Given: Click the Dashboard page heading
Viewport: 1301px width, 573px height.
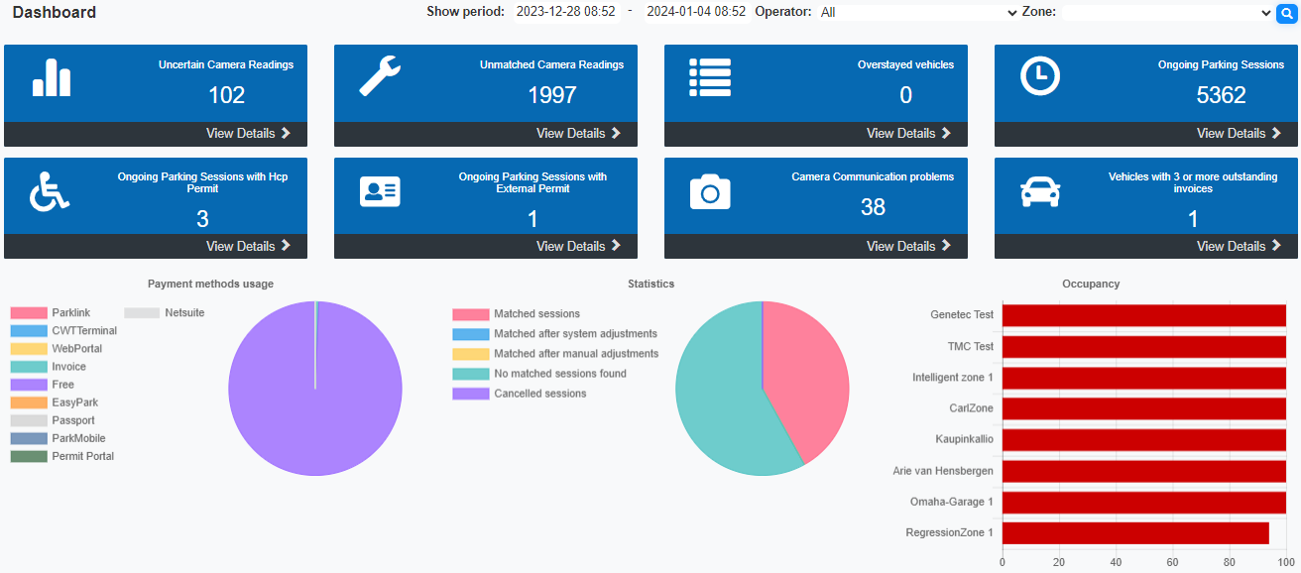Looking at the screenshot, I should click(x=55, y=13).
